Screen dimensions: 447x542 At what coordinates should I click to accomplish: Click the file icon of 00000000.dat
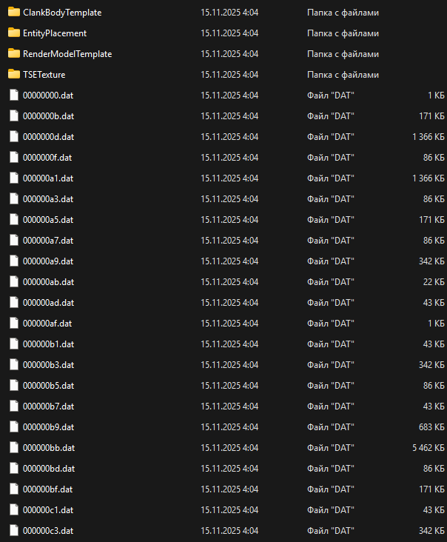(x=13, y=96)
